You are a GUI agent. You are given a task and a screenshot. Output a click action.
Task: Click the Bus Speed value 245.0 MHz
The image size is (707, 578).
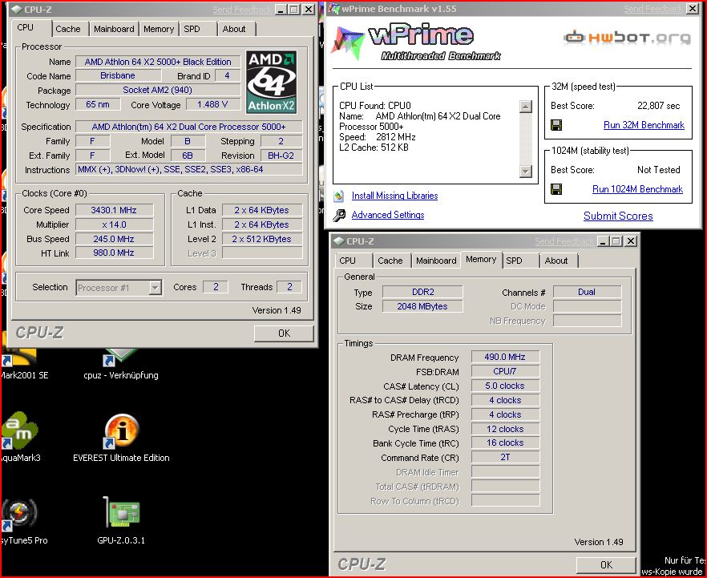tap(114, 239)
